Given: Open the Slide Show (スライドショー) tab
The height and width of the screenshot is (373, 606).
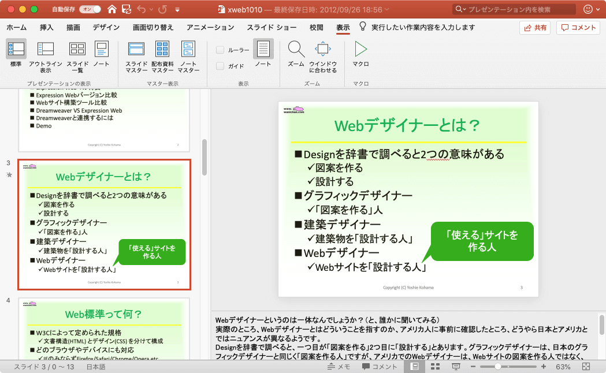Looking at the screenshot, I should (x=272, y=27).
